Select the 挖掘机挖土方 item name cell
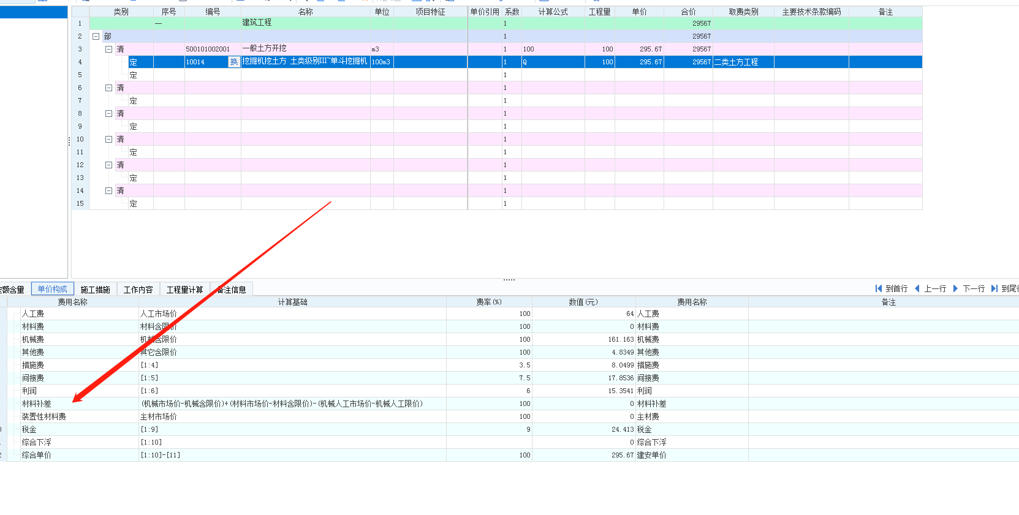This screenshot has height=515, width=1019. click(305, 62)
